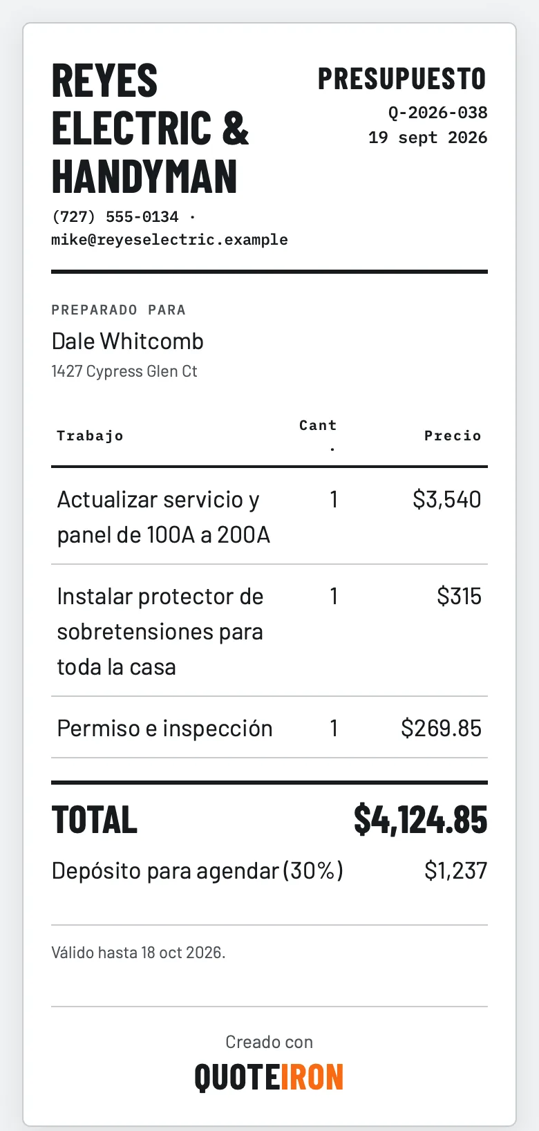Select the Instalar protector de sobretensiones item
The width and height of the screenshot is (539, 1131).
pyautogui.click(x=269, y=630)
